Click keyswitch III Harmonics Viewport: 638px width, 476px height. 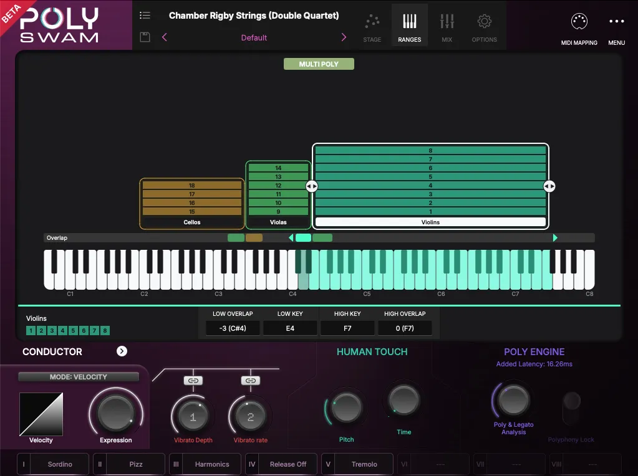(x=205, y=464)
